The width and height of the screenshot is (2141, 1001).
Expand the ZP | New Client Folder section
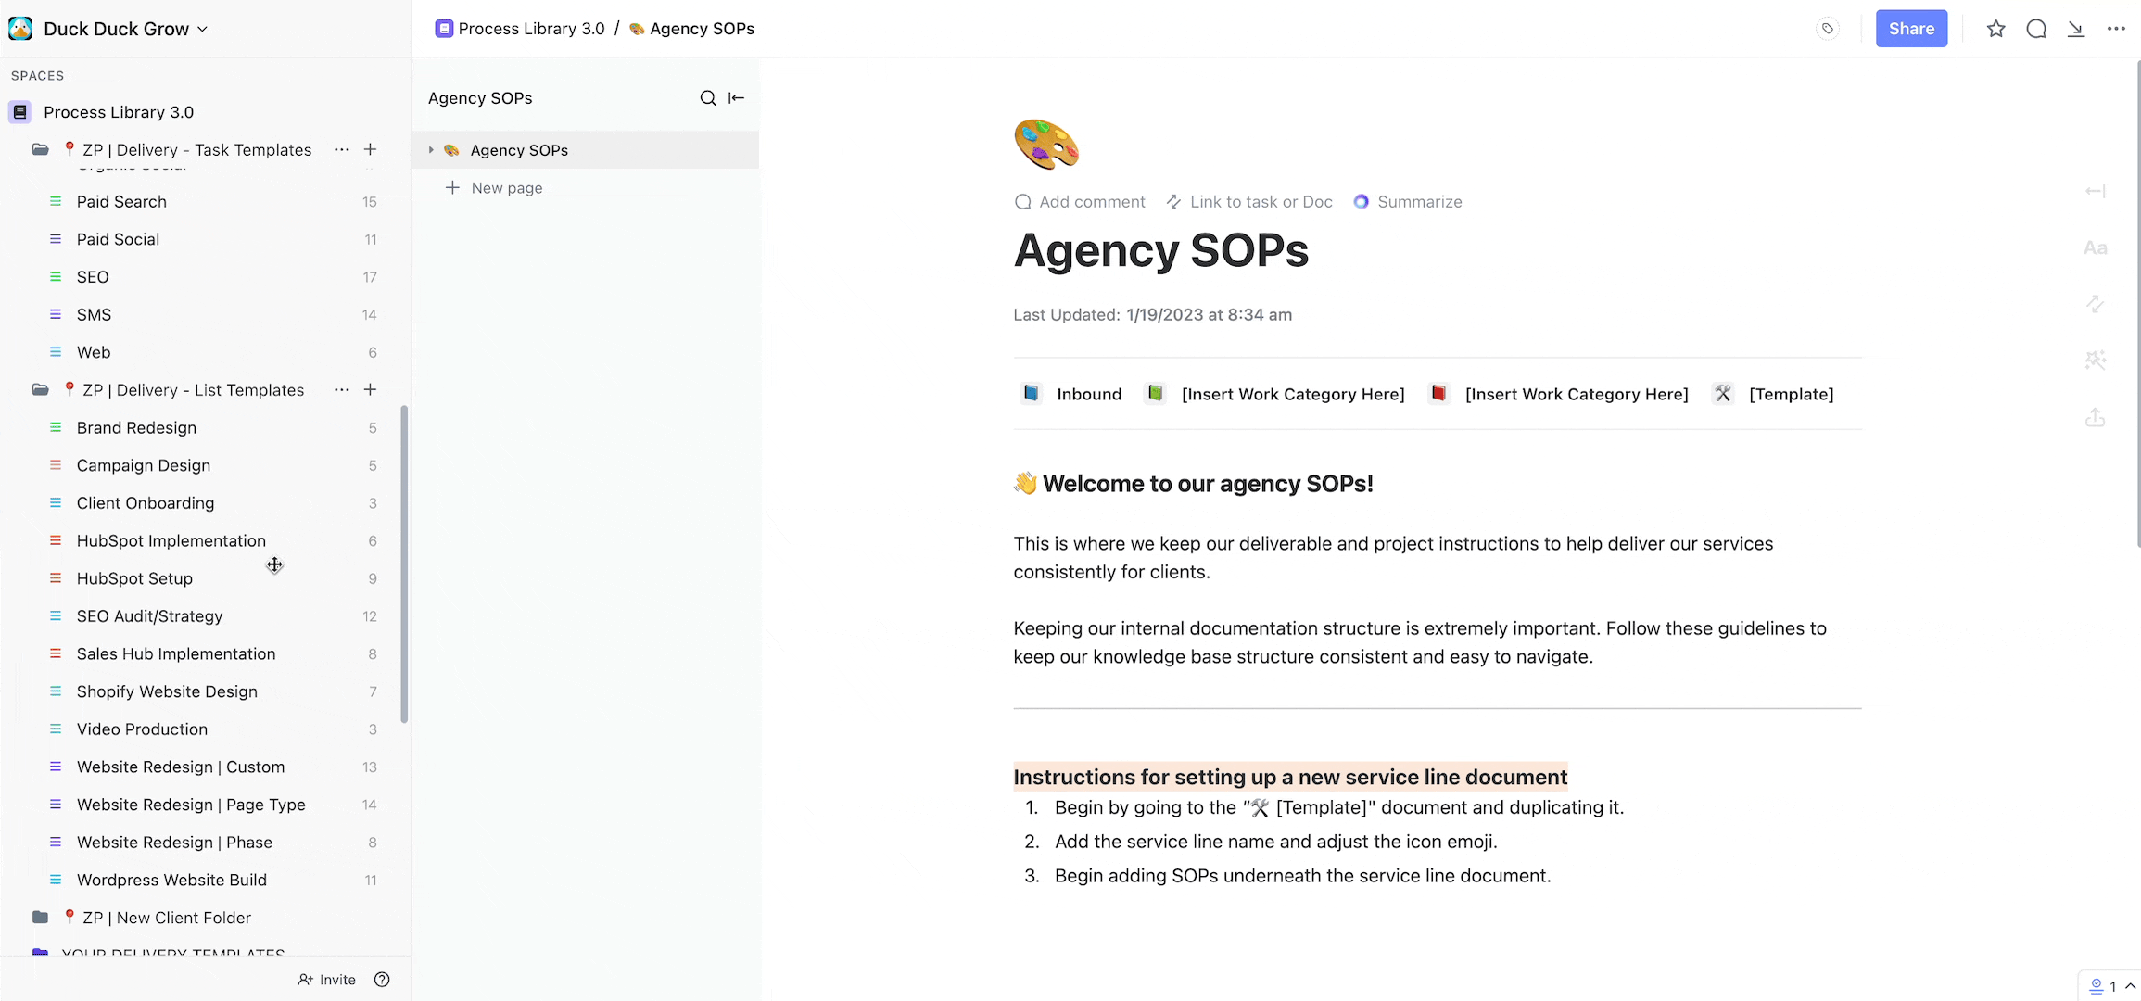(x=35, y=918)
